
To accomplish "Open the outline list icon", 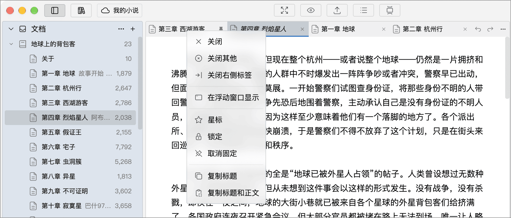I will [x=363, y=11].
